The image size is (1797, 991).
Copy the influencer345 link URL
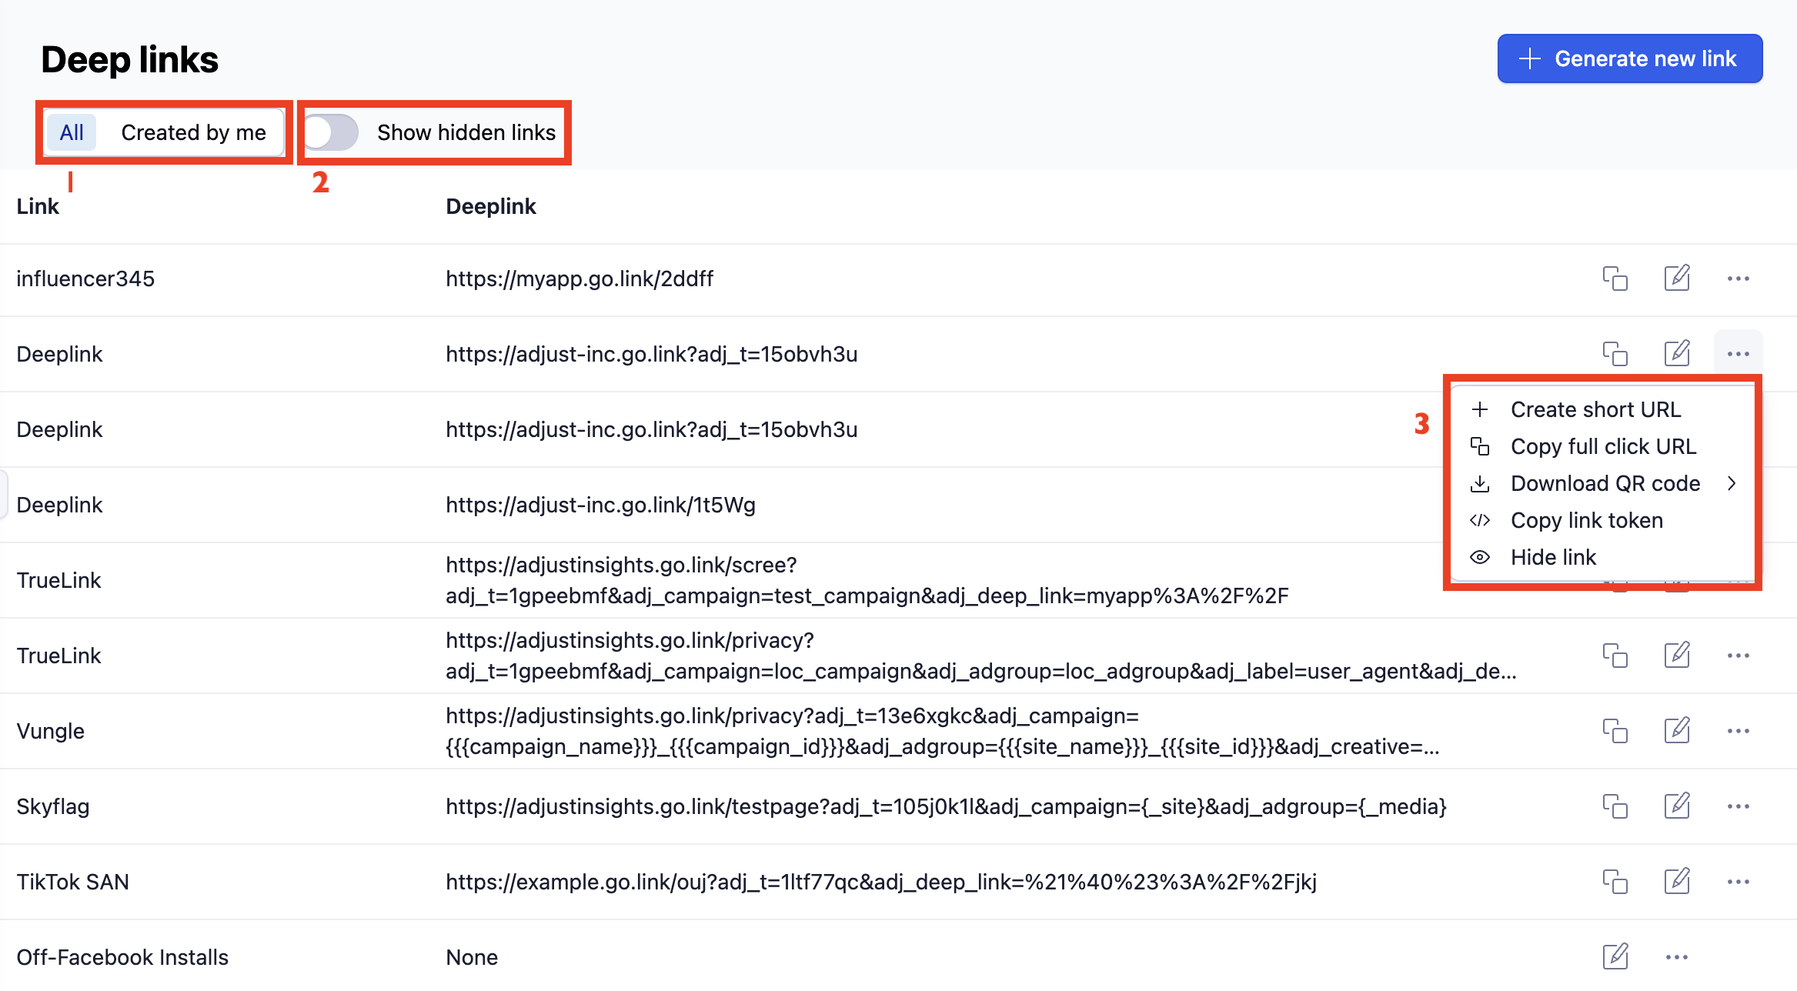[x=1615, y=279]
